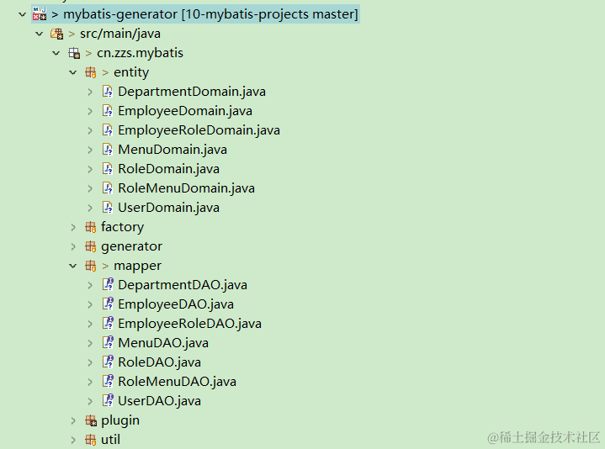605x449 pixels.
Task: Click the plugin package icon
Action: click(91, 420)
